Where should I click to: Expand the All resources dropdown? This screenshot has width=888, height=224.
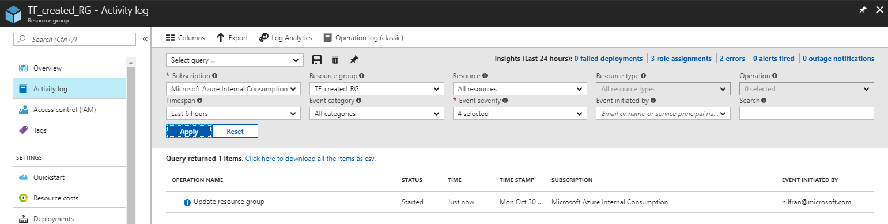[x=520, y=89]
